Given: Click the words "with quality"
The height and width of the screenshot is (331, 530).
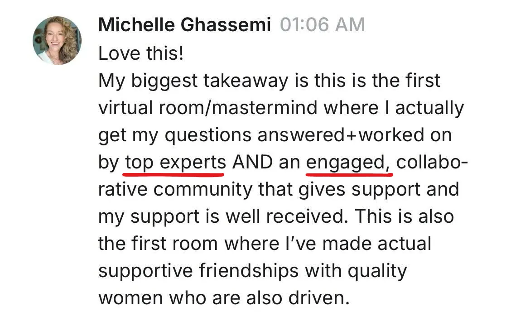Looking at the screenshot, I should pos(356,271).
